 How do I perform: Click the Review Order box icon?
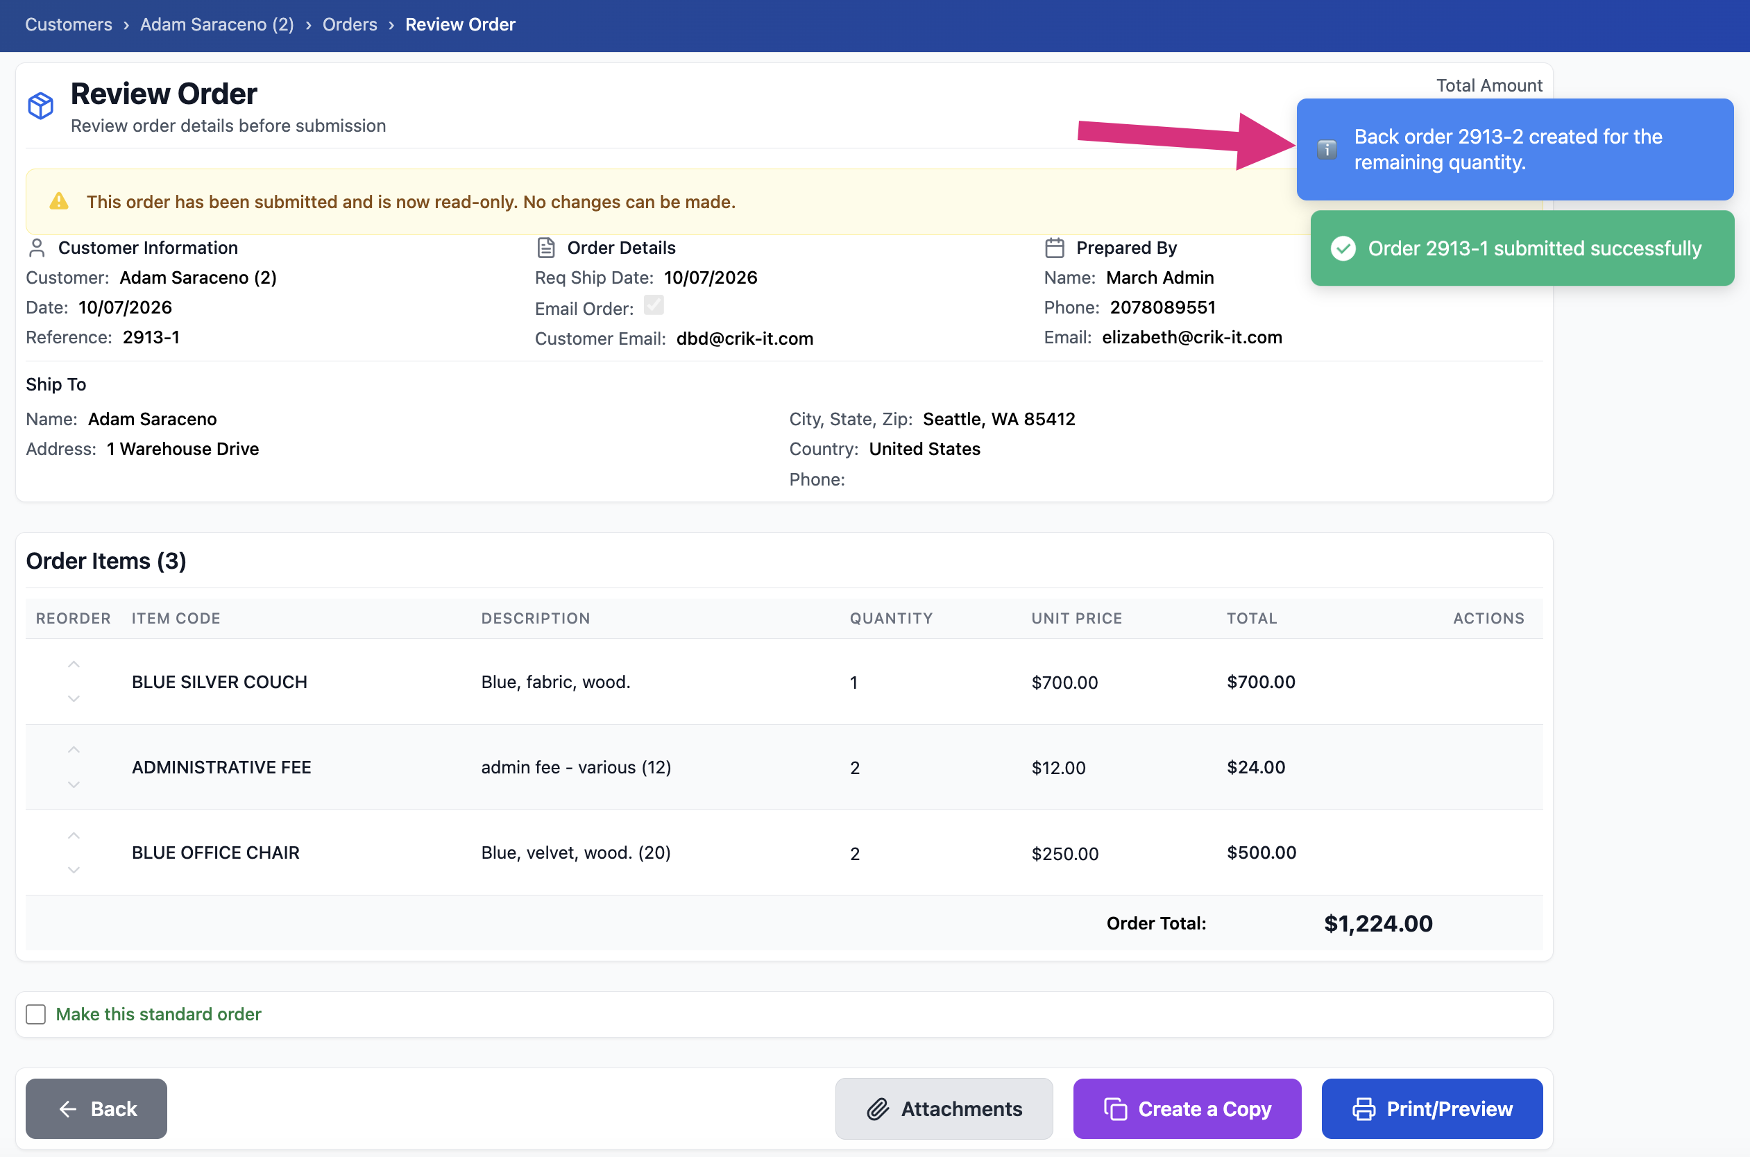click(41, 105)
